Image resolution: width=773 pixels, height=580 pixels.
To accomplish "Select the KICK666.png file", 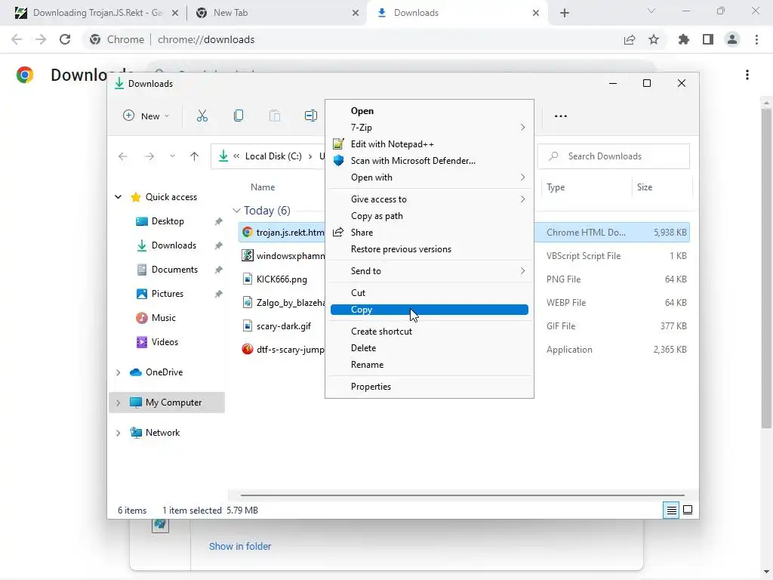I will coord(282,279).
